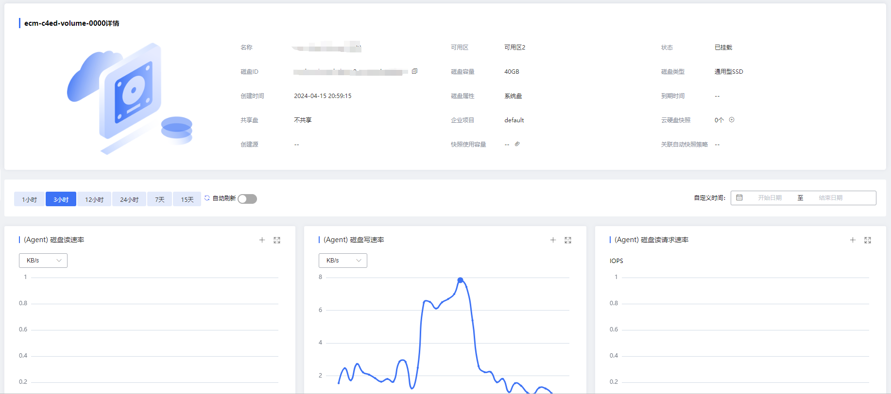The width and height of the screenshot is (891, 394).
Task: Expand disk read rate chart to fullscreen
Action: click(x=277, y=240)
